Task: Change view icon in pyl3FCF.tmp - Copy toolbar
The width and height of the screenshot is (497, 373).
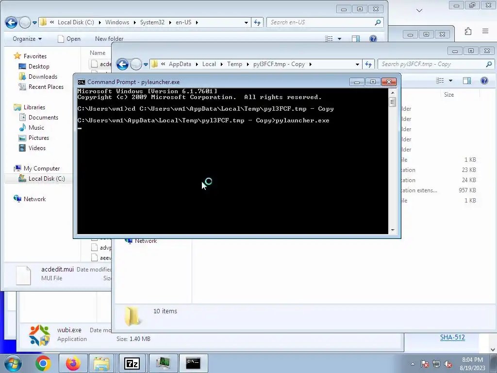Action: (440, 81)
